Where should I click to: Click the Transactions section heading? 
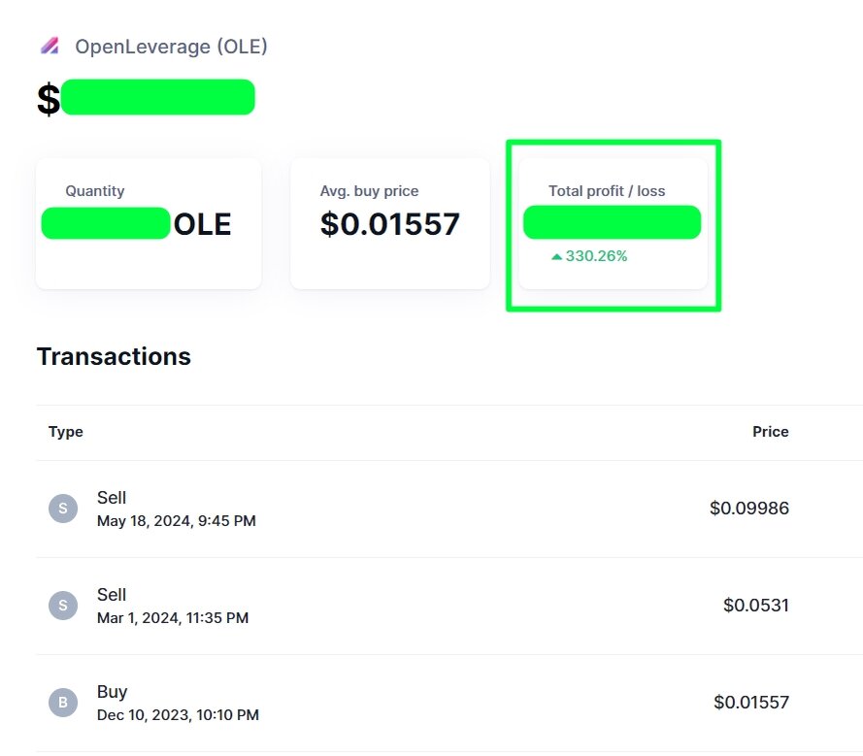tap(114, 356)
